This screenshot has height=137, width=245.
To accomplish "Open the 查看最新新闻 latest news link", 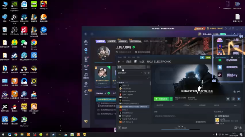I will point(201,122).
